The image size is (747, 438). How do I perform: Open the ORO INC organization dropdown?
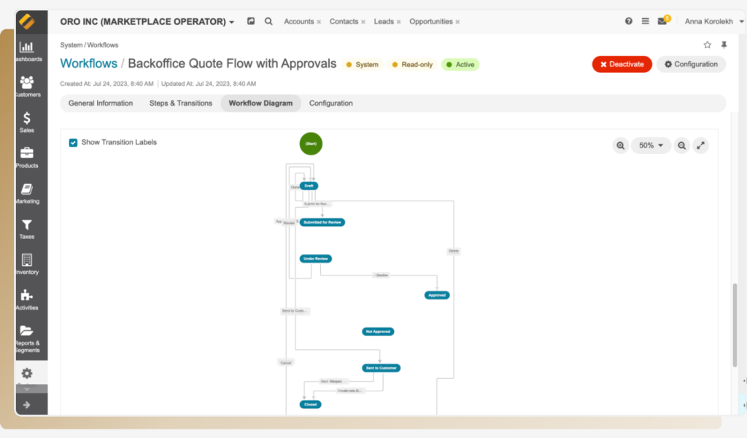[x=147, y=22]
